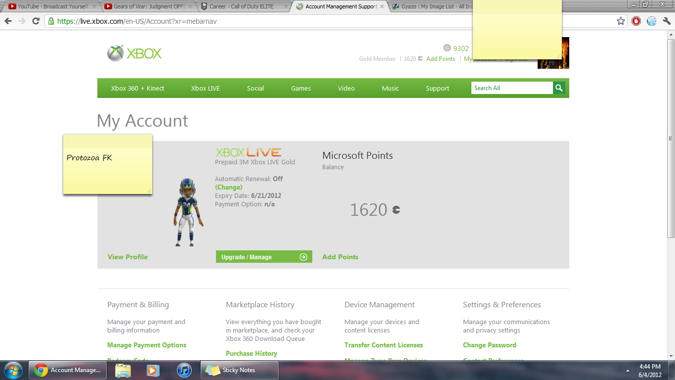Screen dimensions: 675x380
Task: Click the Xbox logo
Action: click(x=134, y=53)
